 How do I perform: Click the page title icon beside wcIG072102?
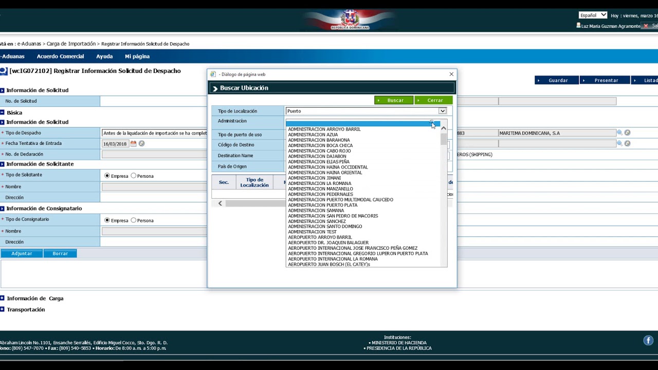pyautogui.click(x=4, y=71)
